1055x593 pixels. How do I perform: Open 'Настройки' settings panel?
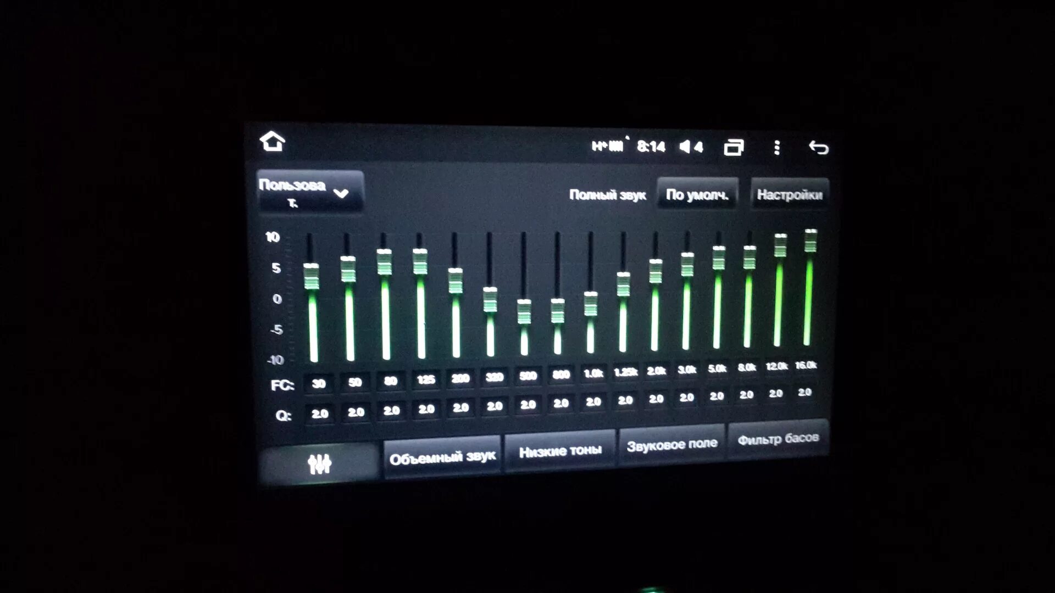click(x=789, y=194)
